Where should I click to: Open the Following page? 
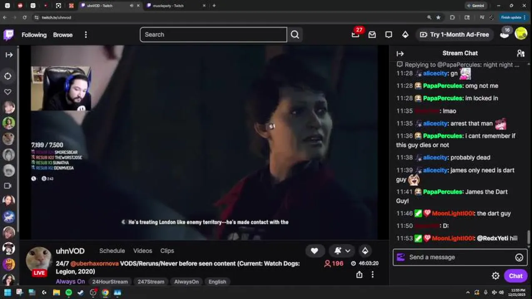click(x=34, y=35)
